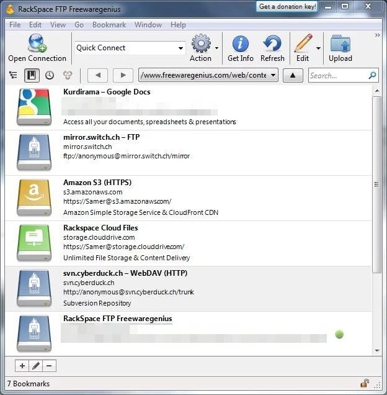This screenshot has height=395, width=387.
Task: Open the Edit menu in menu bar
Action: [35, 25]
